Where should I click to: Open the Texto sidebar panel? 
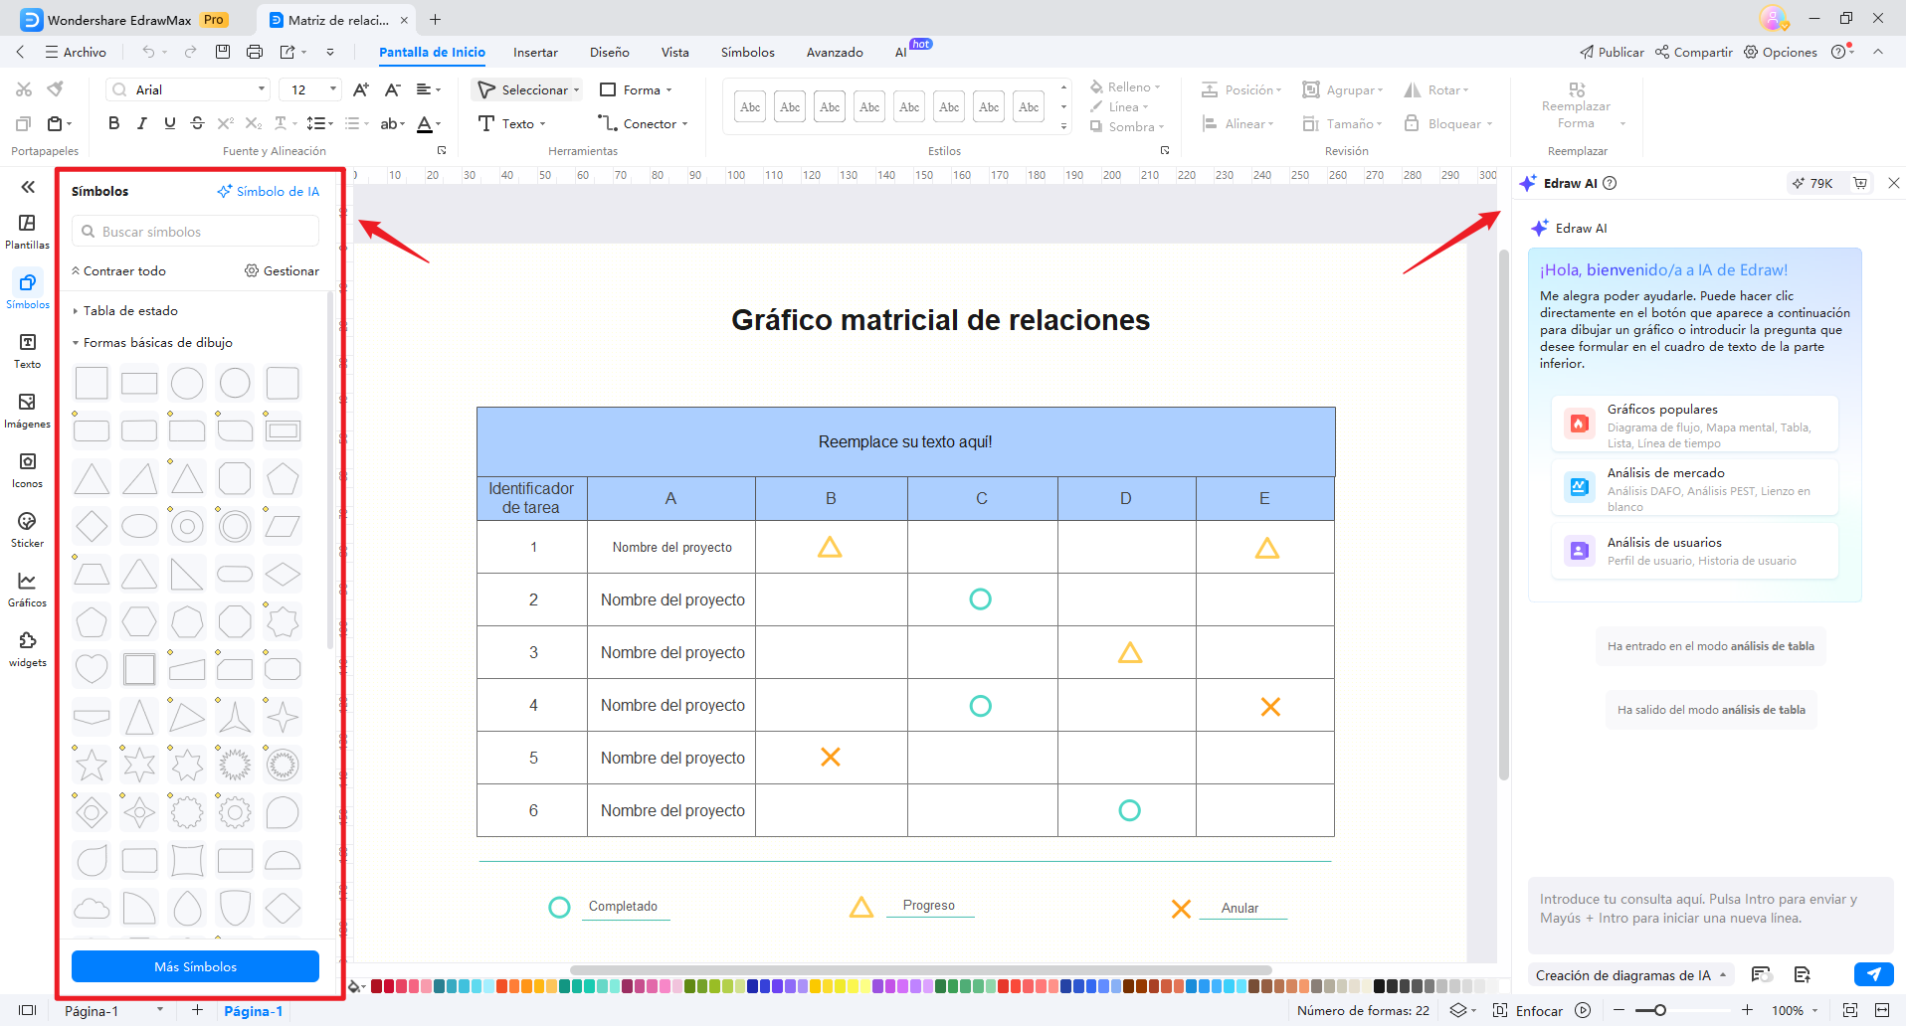tap(27, 351)
